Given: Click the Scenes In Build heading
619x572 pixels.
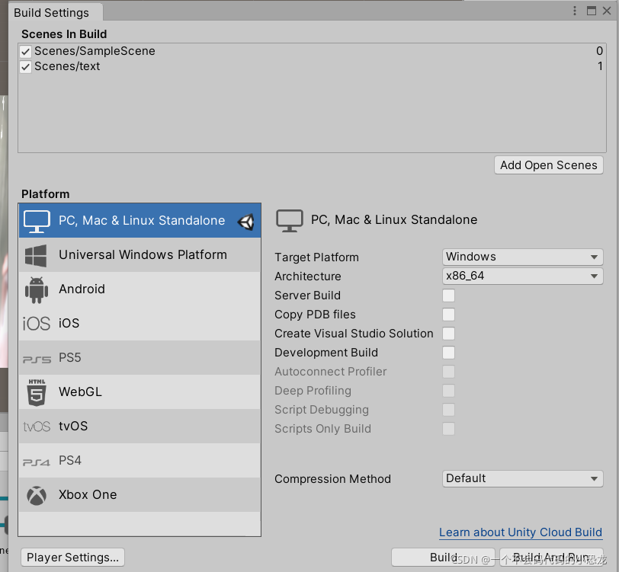Looking at the screenshot, I should [64, 34].
